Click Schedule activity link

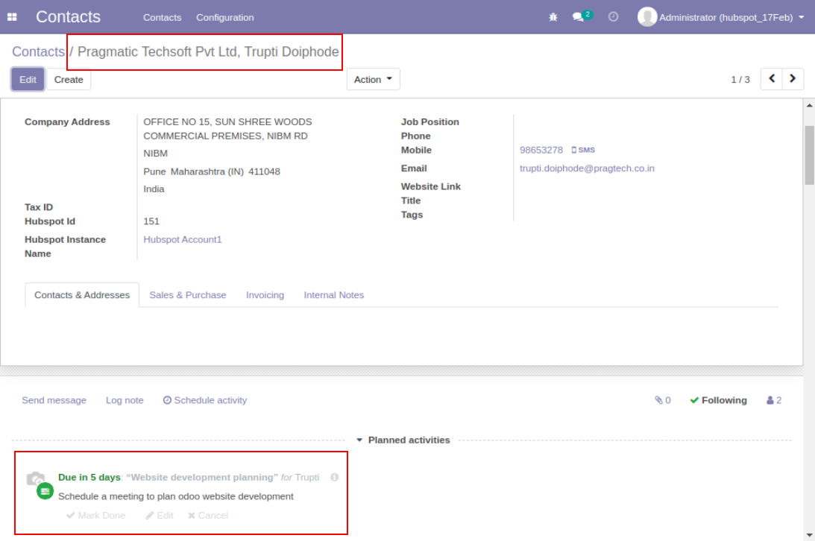[205, 400]
